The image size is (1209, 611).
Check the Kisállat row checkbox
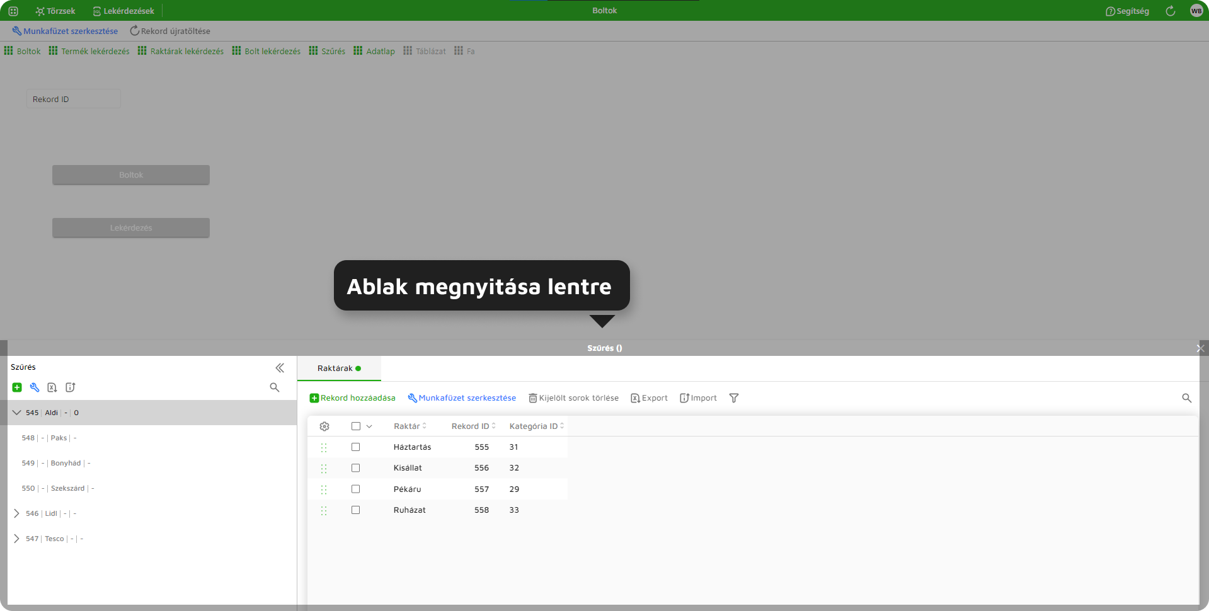pos(356,468)
